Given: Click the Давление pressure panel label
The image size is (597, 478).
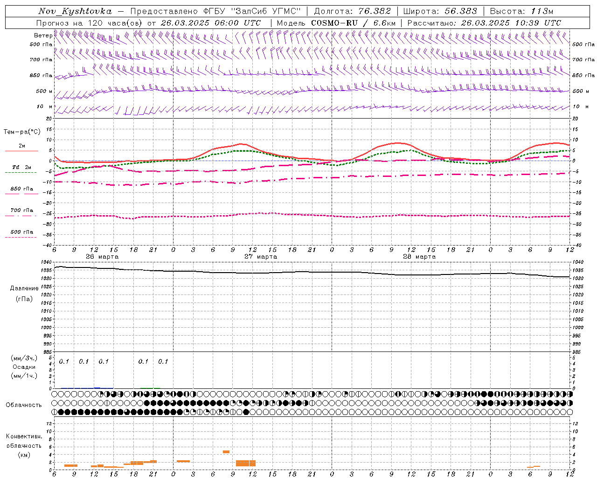Looking at the screenshot, I should 24,288.
